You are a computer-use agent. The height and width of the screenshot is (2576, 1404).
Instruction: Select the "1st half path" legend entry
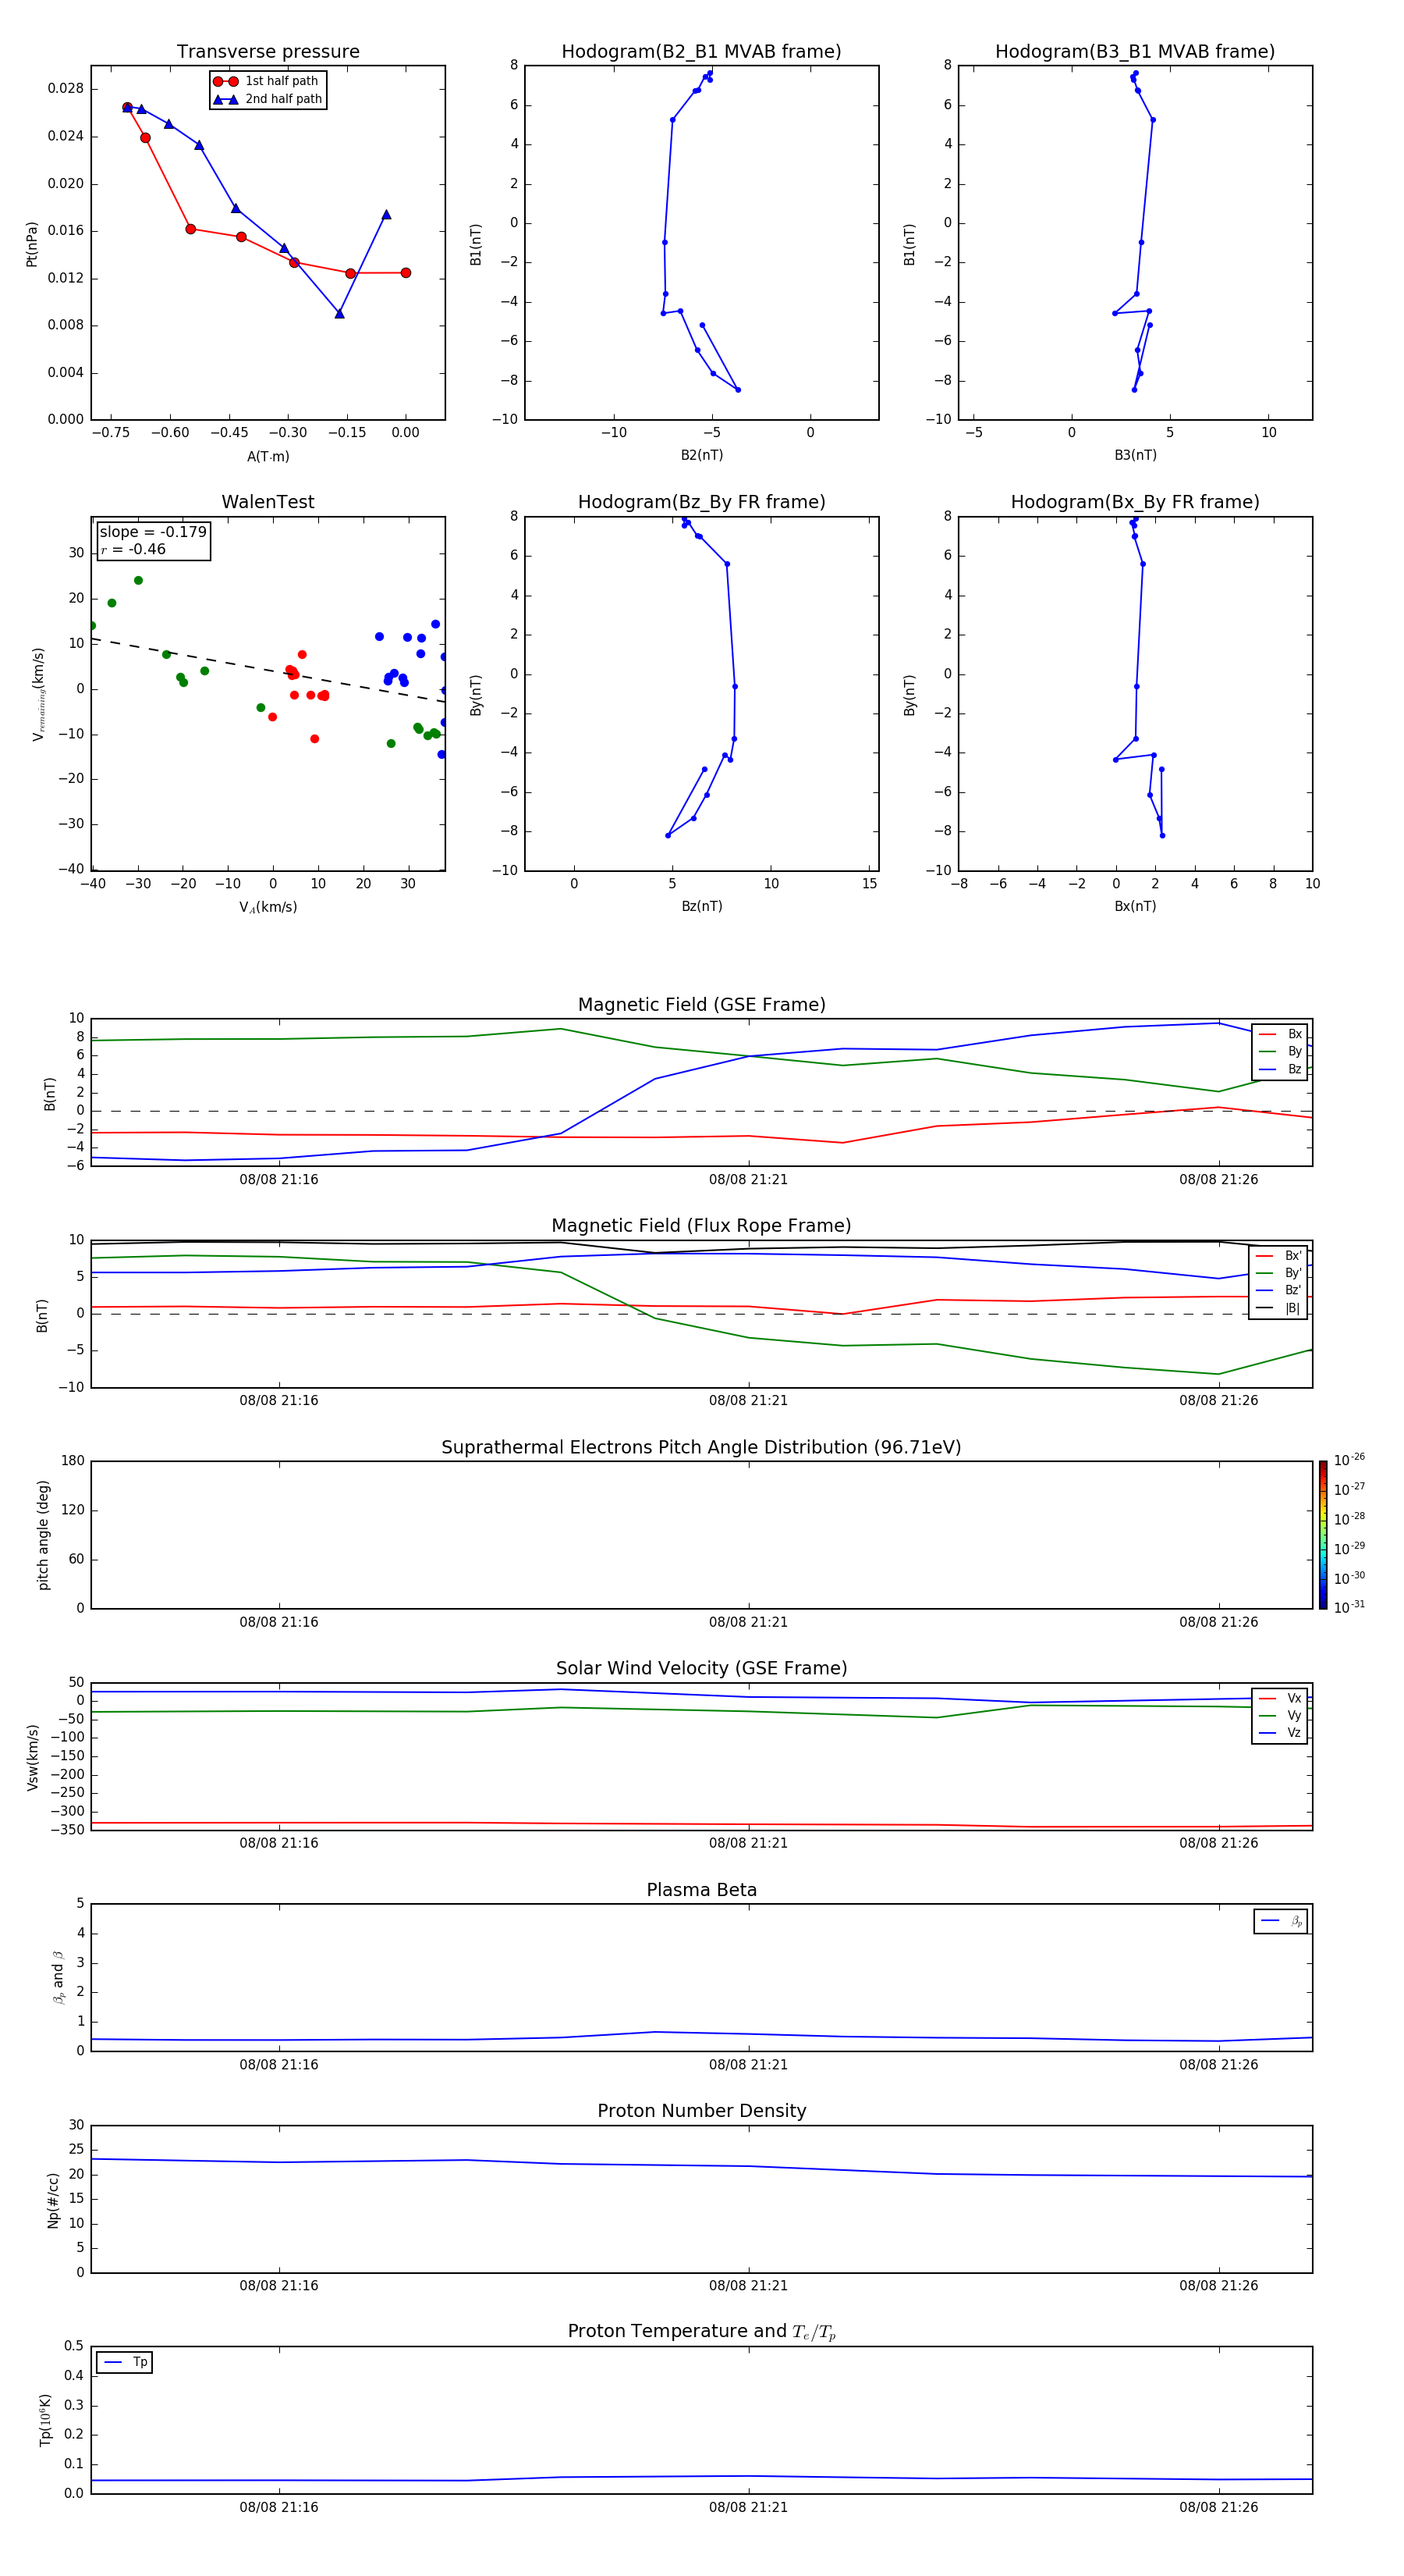tap(266, 81)
